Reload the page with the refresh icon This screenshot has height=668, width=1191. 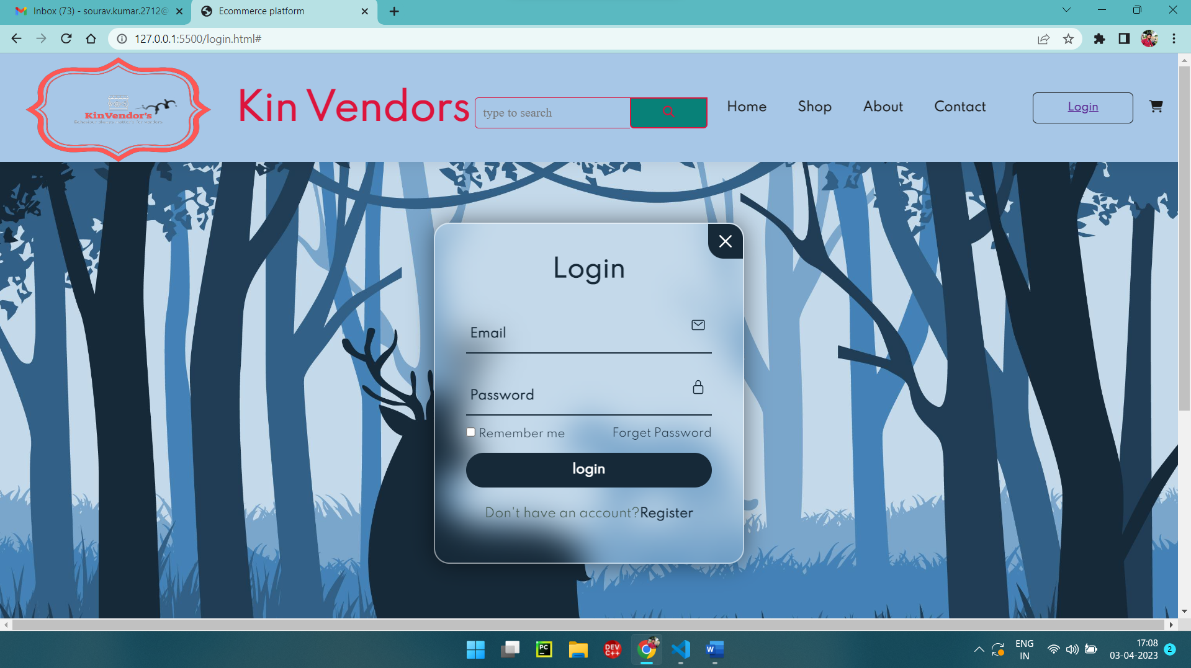66,38
